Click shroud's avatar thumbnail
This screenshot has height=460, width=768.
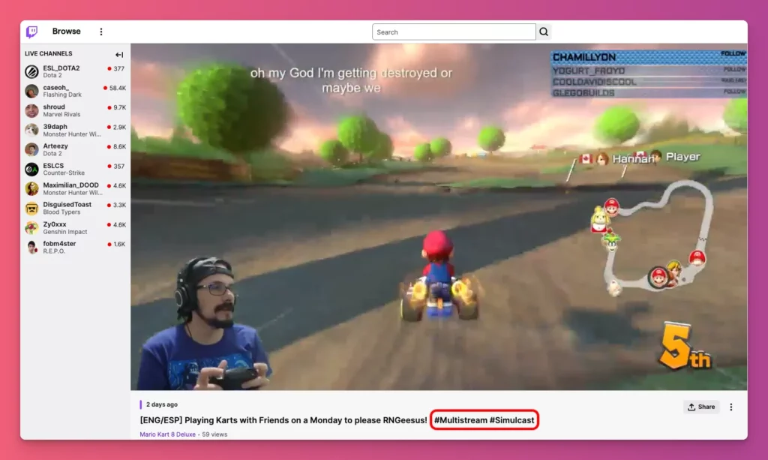(x=31, y=110)
